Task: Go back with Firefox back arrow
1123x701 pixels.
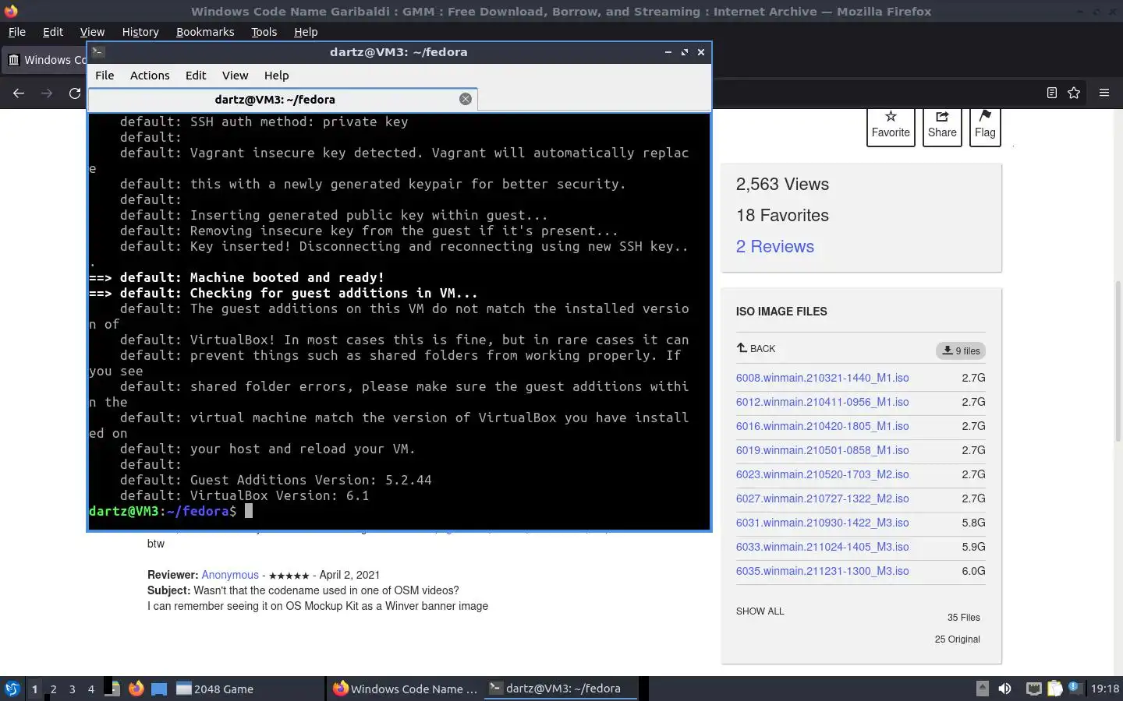Action: click(x=19, y=93)
